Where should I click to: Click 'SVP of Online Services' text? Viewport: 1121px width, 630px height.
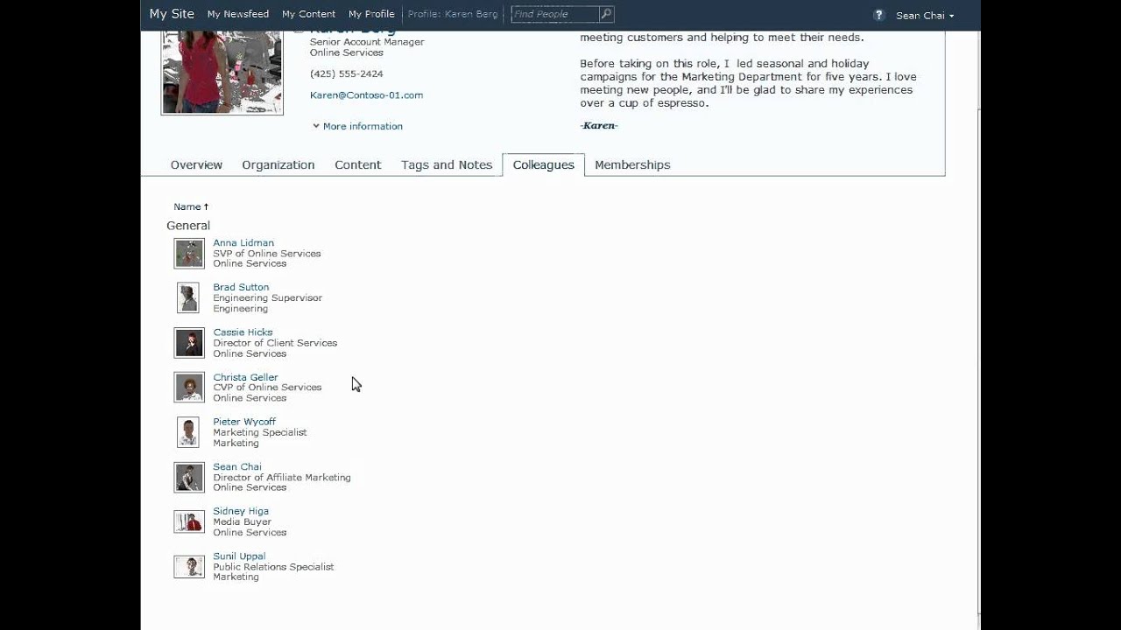point(267,254)
